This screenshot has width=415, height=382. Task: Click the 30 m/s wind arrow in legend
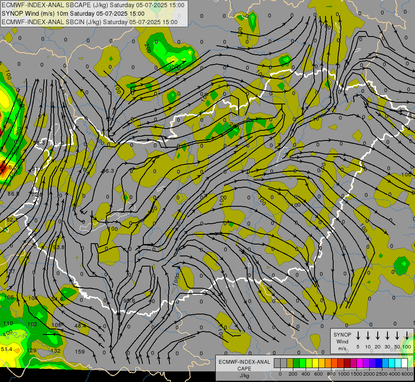pos(387,336)
